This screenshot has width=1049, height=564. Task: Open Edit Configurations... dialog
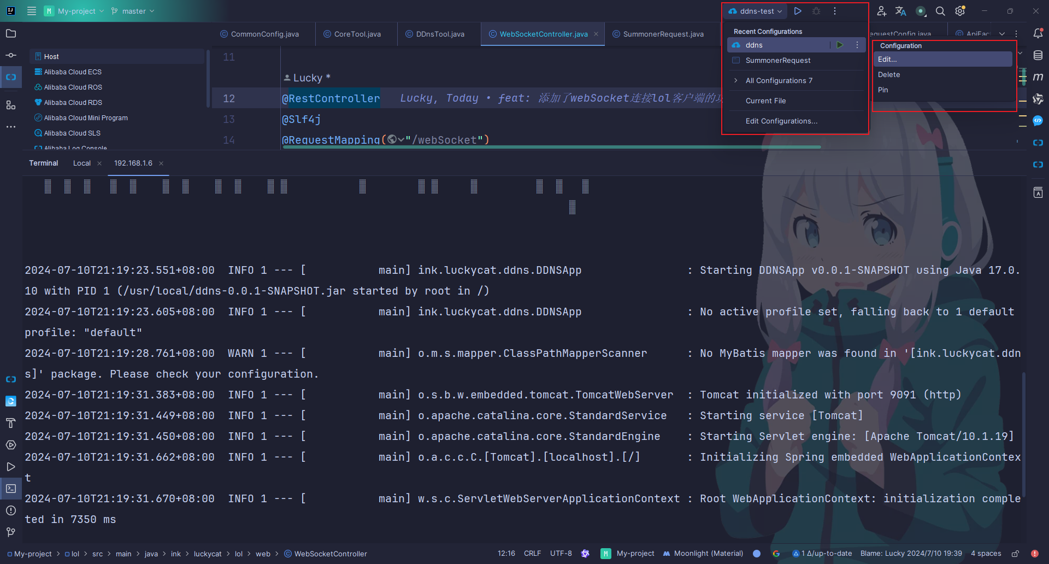(797, 121)
